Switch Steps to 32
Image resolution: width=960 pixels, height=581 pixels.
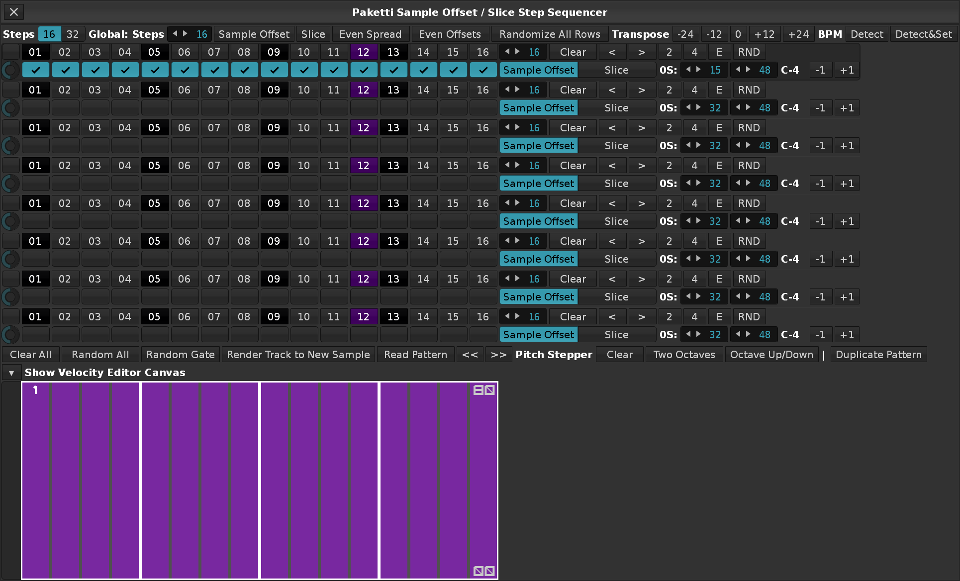click(73, 34)
